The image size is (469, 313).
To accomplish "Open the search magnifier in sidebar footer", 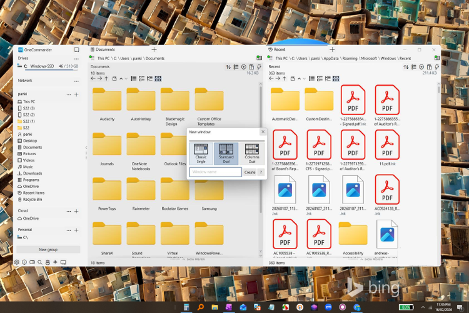I will pos(40,262).
